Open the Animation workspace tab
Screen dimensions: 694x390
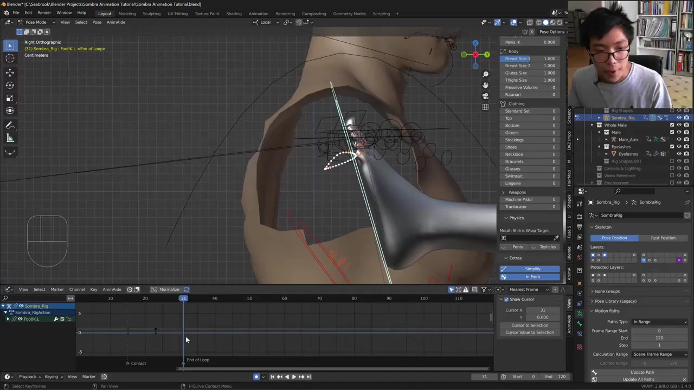tap(258, 14)
